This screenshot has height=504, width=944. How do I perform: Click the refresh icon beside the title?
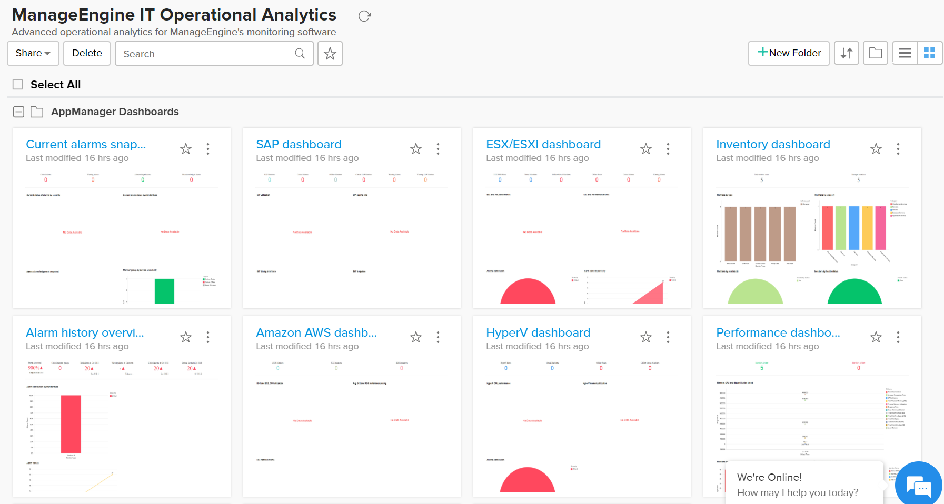pyautogui.click(x=364, y=16)
